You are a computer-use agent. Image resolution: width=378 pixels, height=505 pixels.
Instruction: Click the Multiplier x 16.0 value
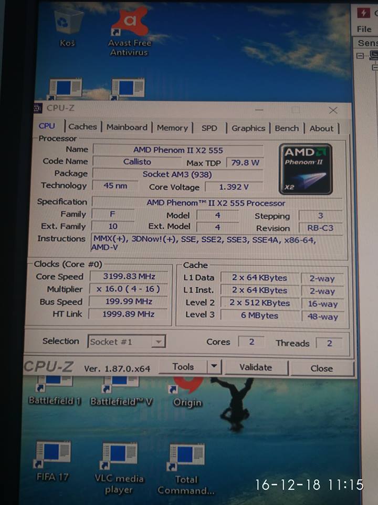click(x=129, y=289)
